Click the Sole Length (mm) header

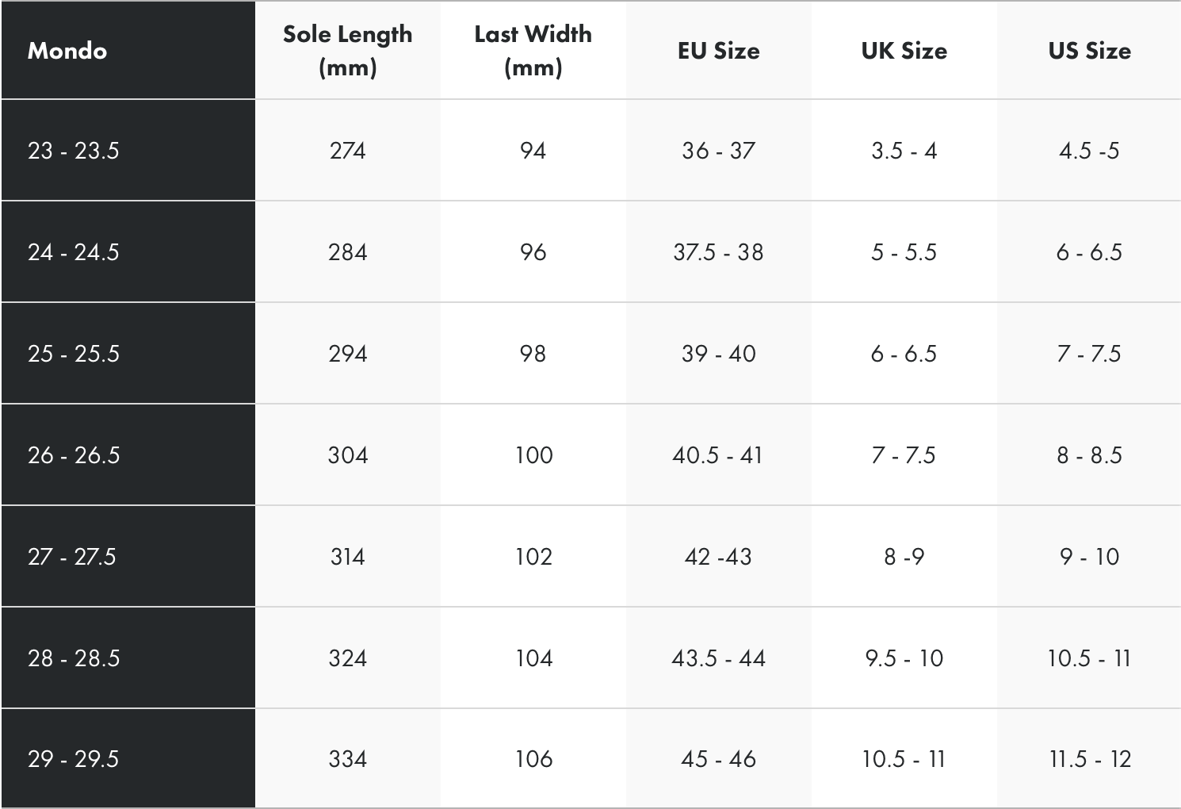(x=347, y=50)
